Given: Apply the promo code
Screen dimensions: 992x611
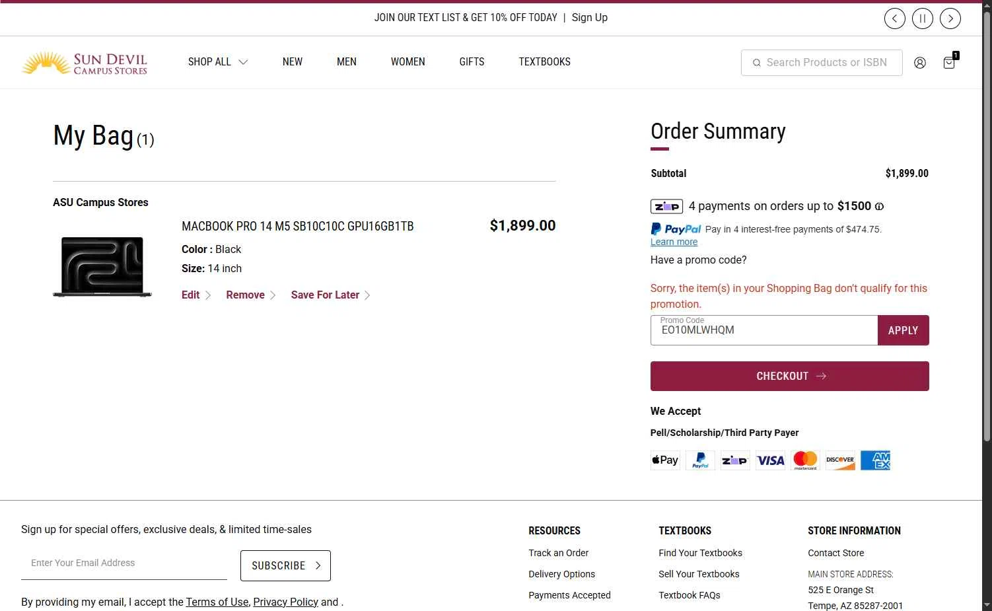Looking at the screenshot, I should 903,330.
